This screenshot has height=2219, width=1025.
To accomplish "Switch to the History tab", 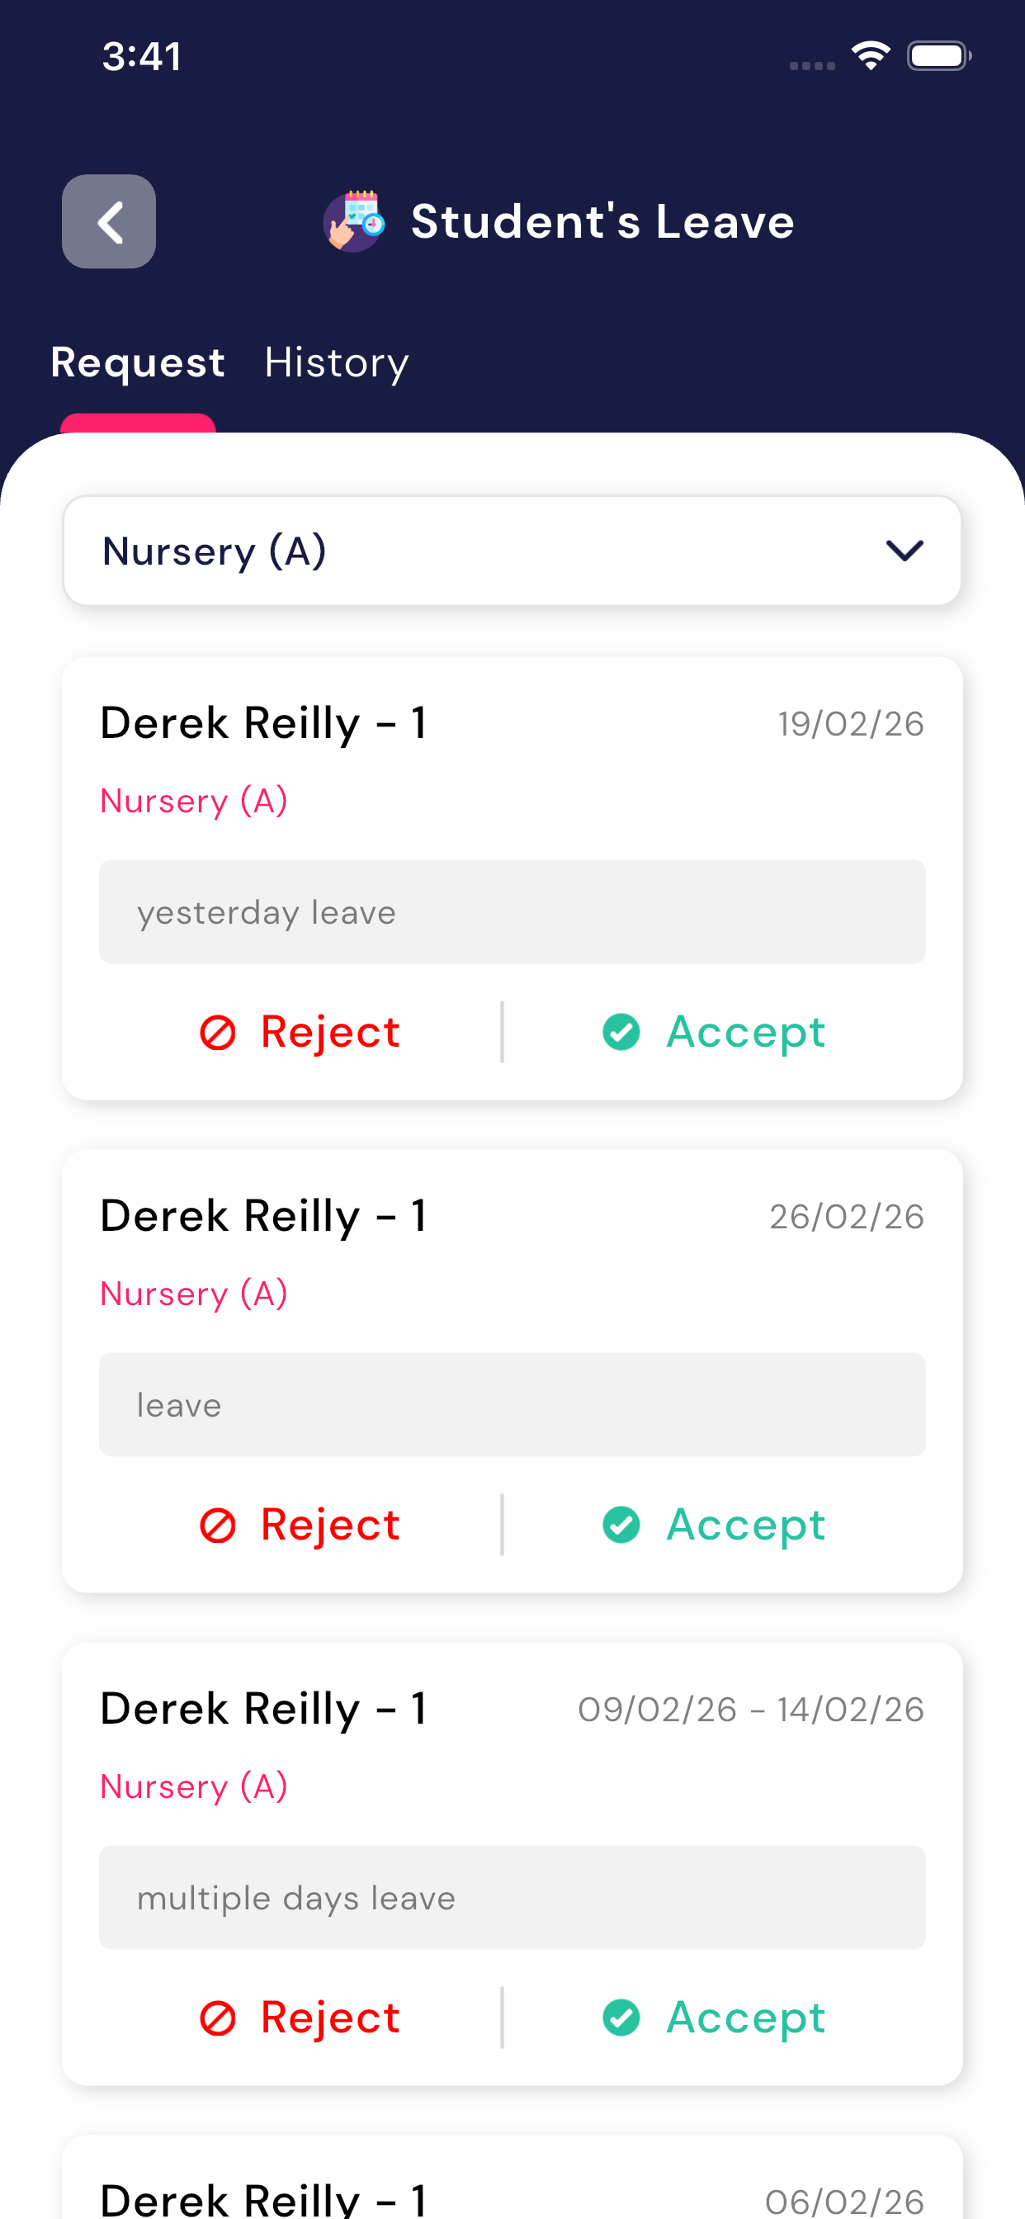I will pyautogui.click(x=336, y=362).
